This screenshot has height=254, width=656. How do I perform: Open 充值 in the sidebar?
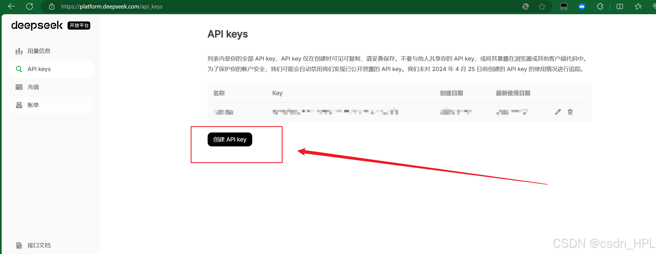pyautogui.click(x=51, y=87)
